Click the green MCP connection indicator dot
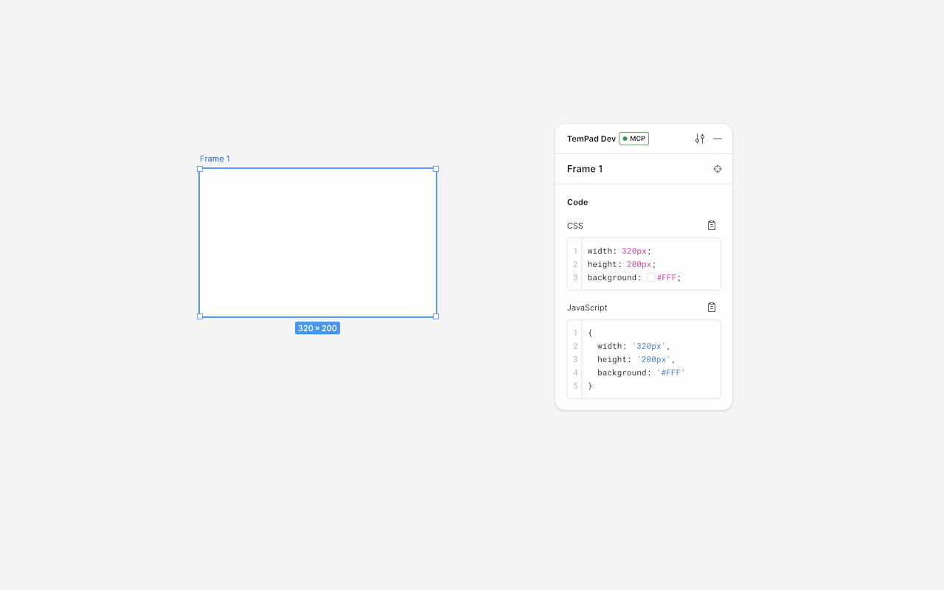 (x=626, y=138)
